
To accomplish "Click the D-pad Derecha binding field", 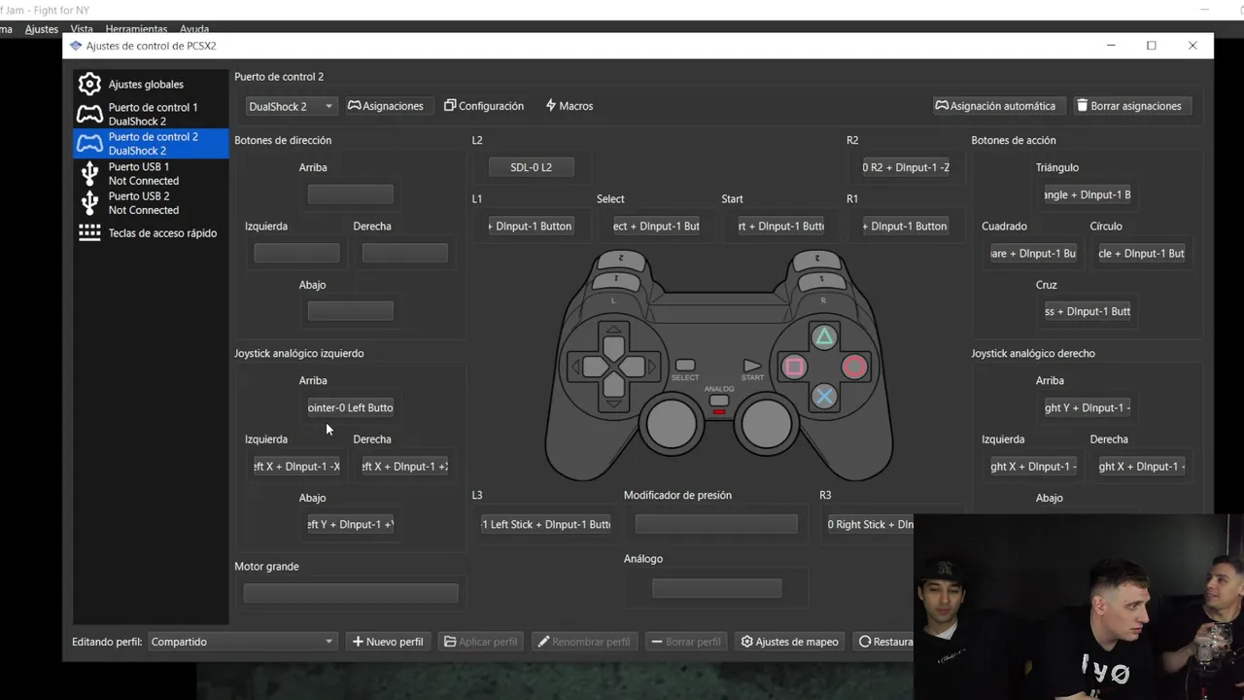I will pyautogui.click(x=405, y=253).
